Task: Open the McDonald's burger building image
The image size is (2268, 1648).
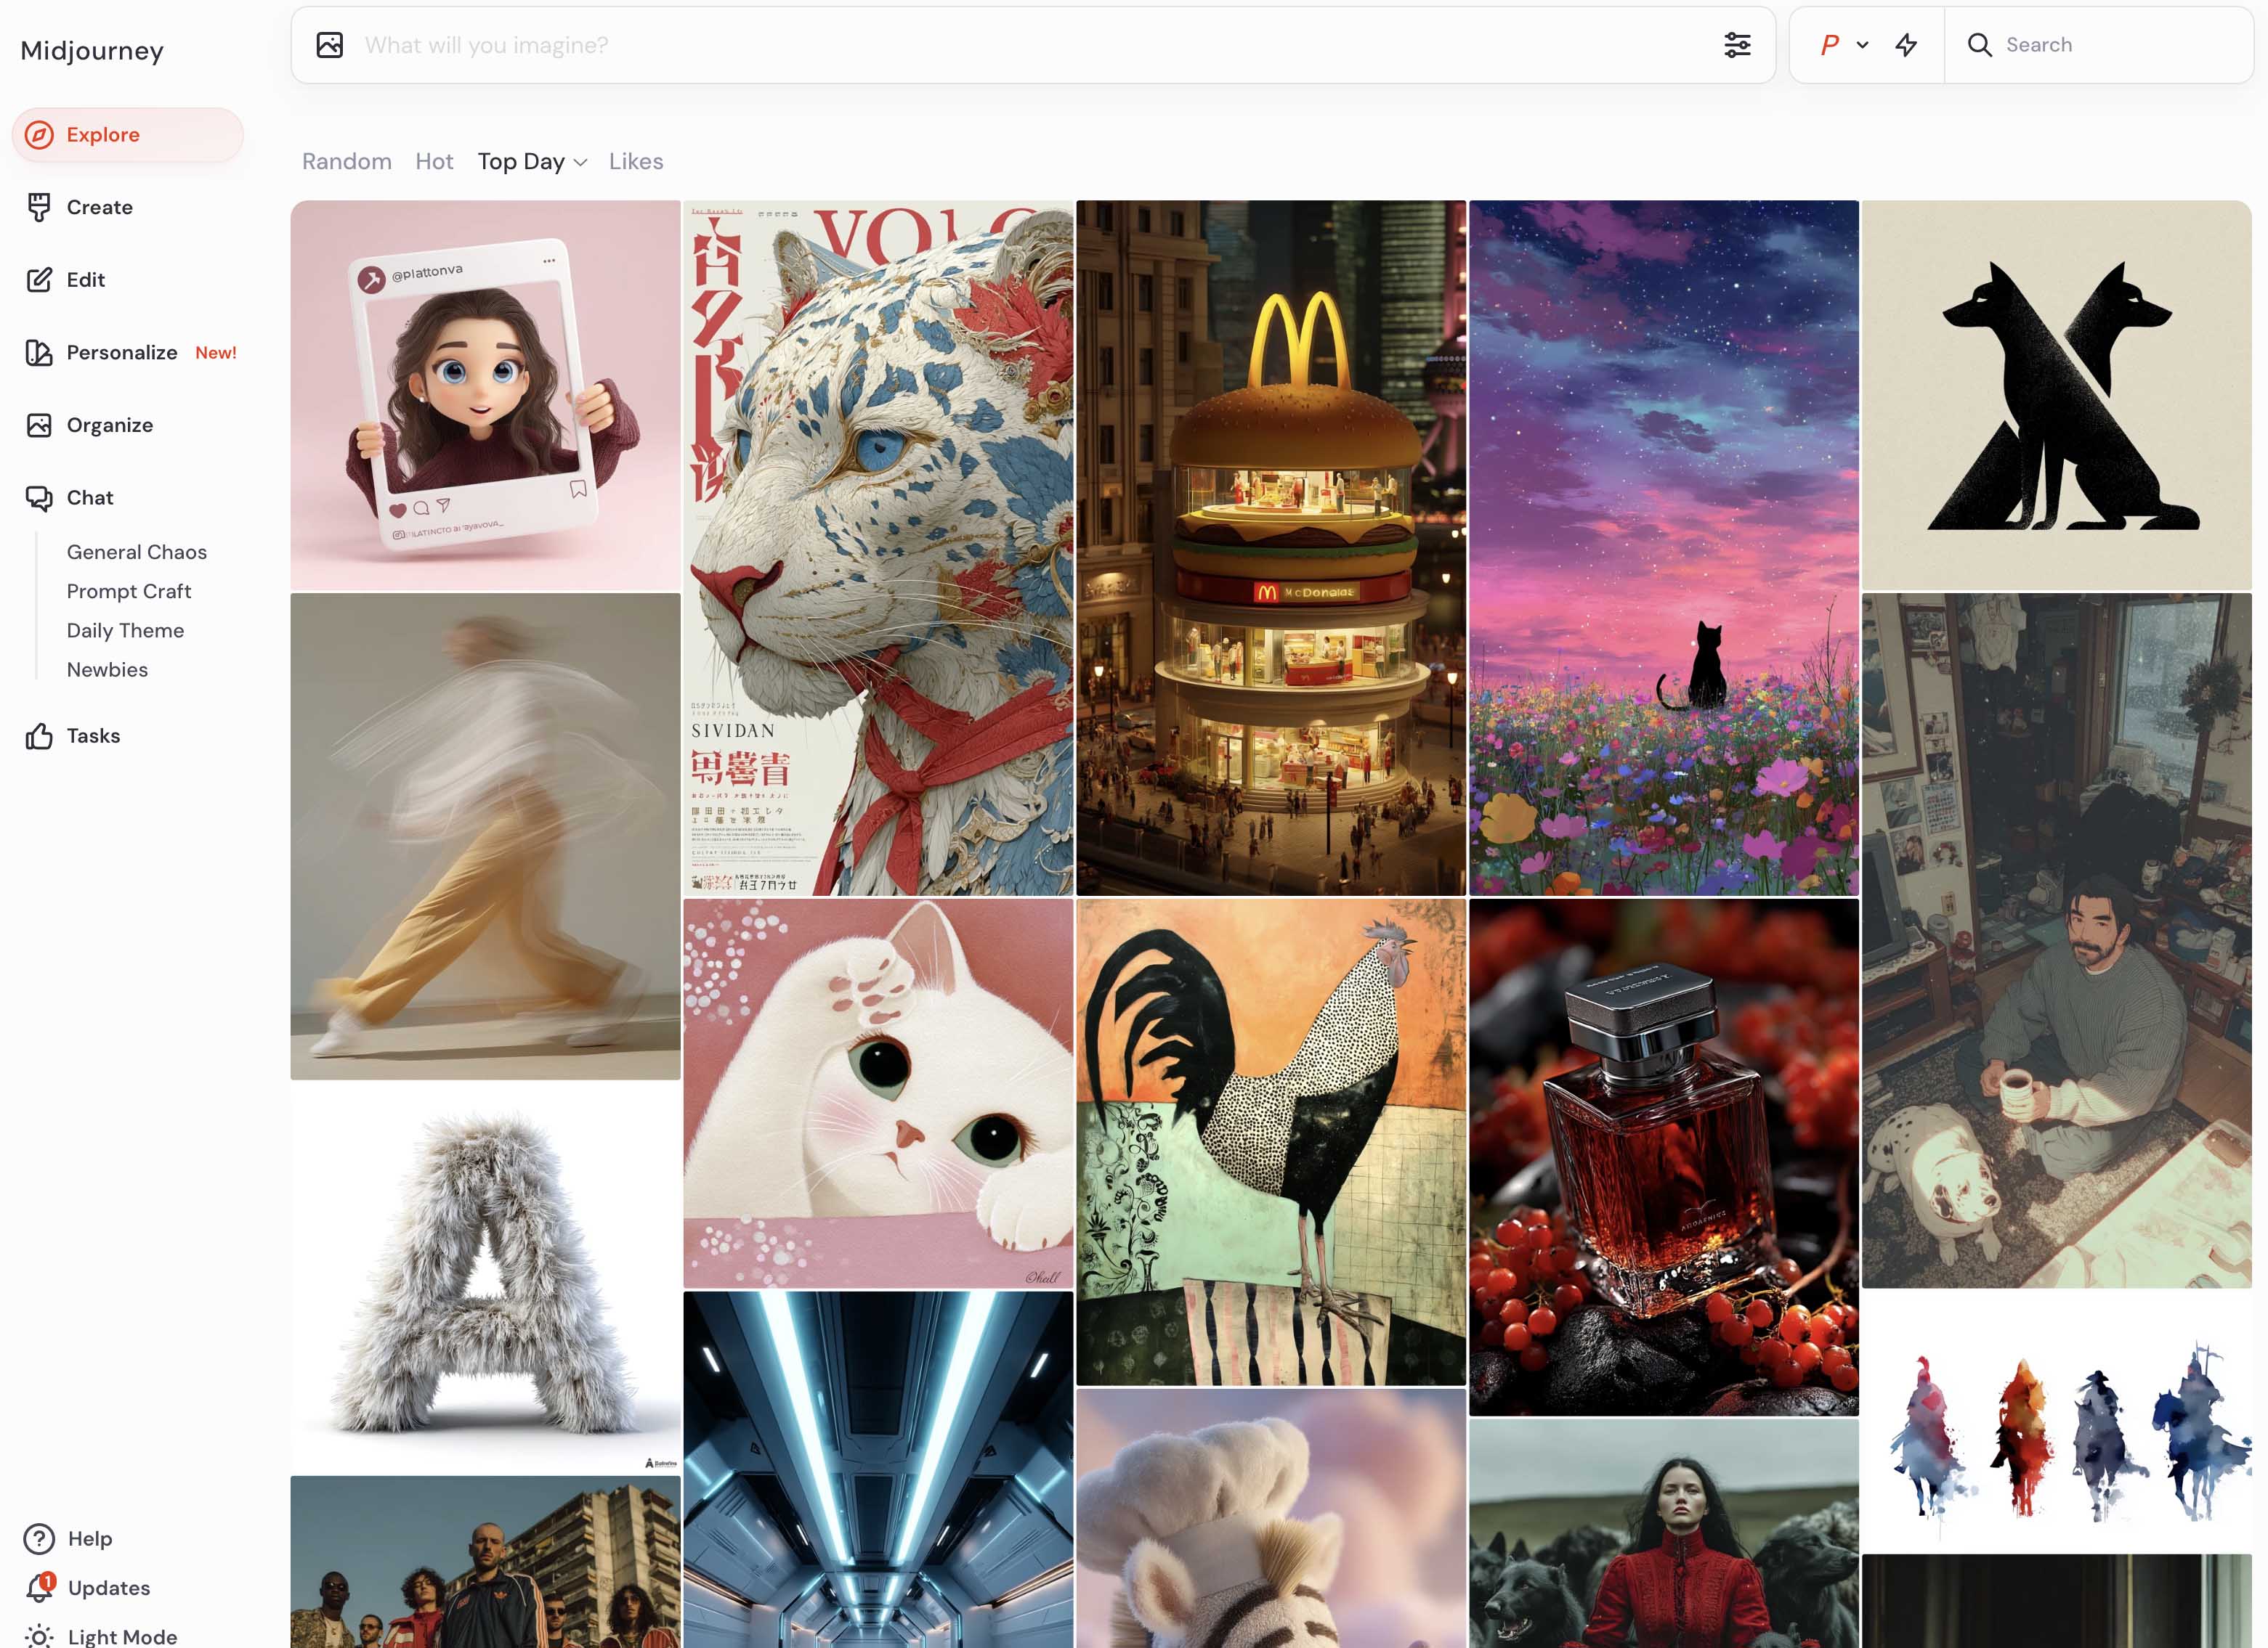Action: pyautogui.click(x=1271, y=547)
